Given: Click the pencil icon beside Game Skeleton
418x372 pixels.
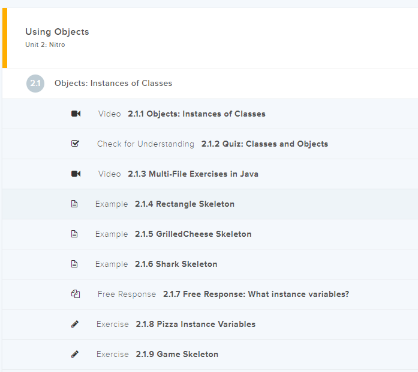Looking at the screenshot, I should coord(75,354).
